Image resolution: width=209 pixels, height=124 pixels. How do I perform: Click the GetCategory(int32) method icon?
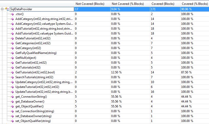point(12,48)
